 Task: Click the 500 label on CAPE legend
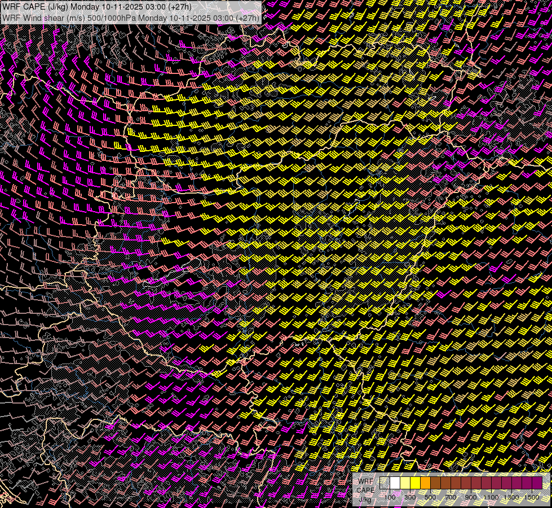[x=430, y=497]
